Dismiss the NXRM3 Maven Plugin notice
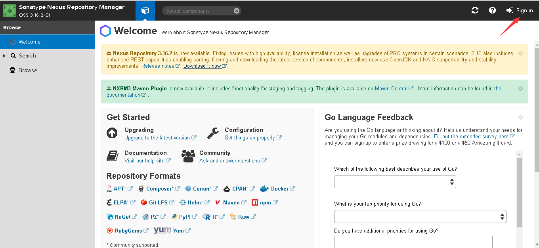This screenshot has height=248, width=539. (520, 88)
